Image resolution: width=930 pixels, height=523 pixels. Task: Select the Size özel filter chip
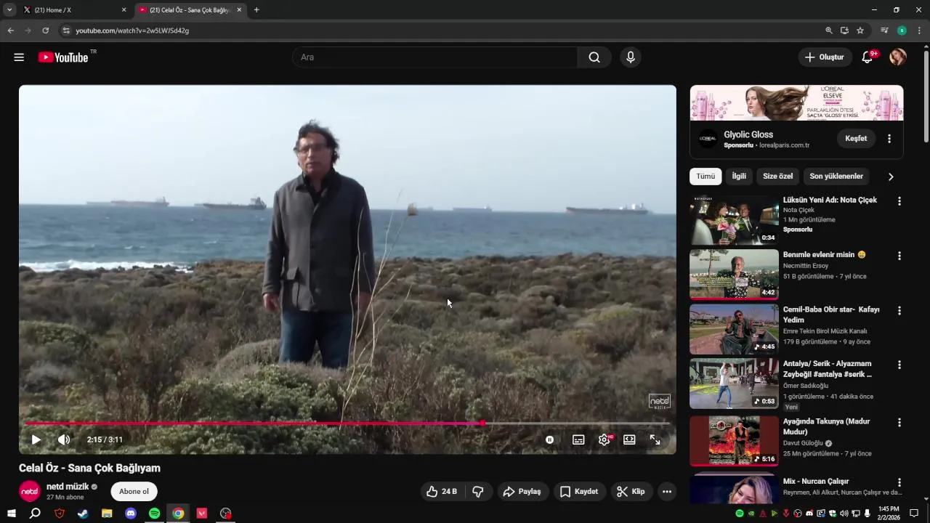click(777, 177)
